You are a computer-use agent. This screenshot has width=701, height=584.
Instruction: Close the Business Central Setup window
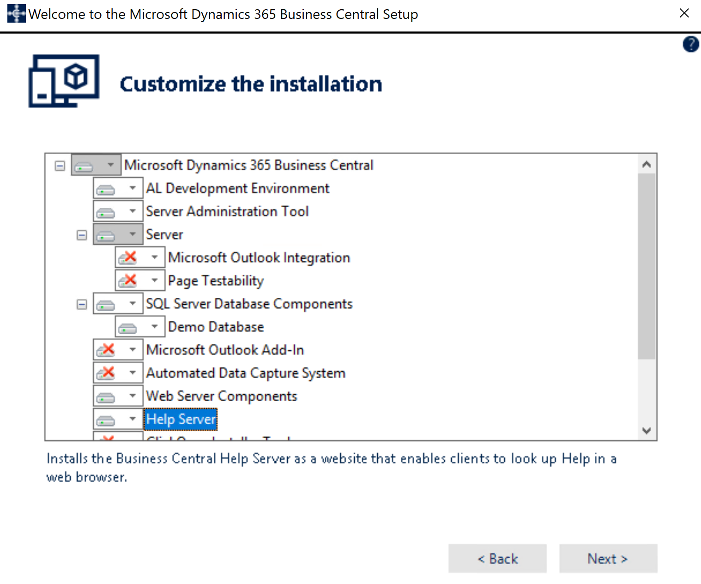click(x=684, y=13)
